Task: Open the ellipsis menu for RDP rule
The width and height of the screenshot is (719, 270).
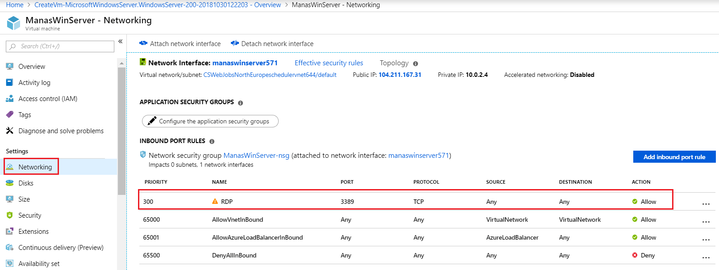Action: click(x=706, y=203)
